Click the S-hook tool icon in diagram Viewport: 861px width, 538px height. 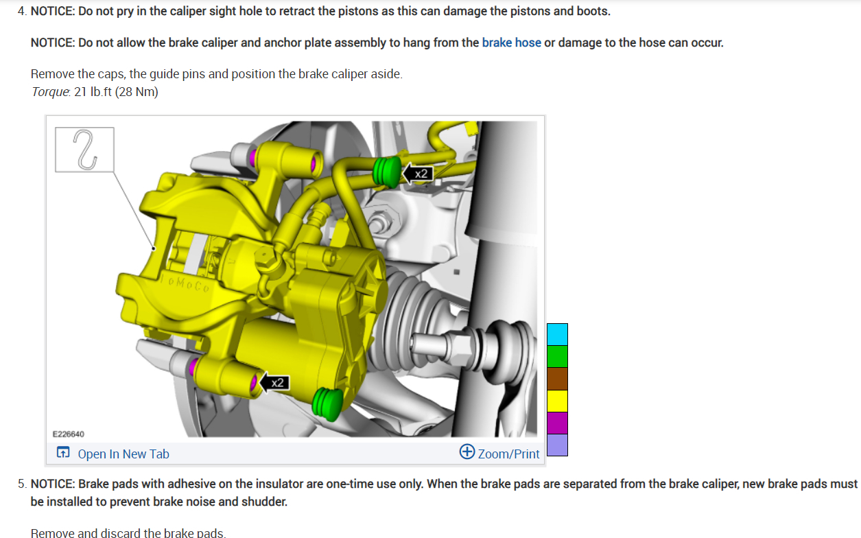coord(85,149)
